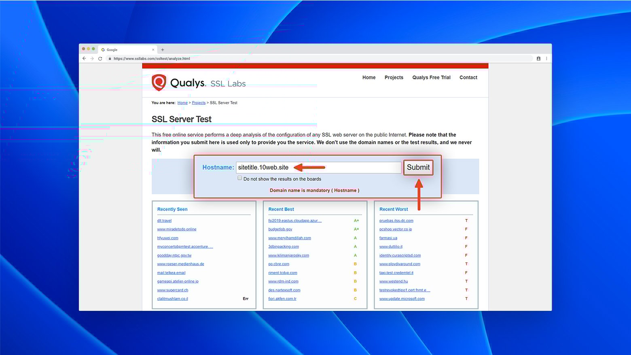Viewport: 631px width, 355px height.
Task: Enable 'Do not show the results' checkbox
Action: (240, 178)
